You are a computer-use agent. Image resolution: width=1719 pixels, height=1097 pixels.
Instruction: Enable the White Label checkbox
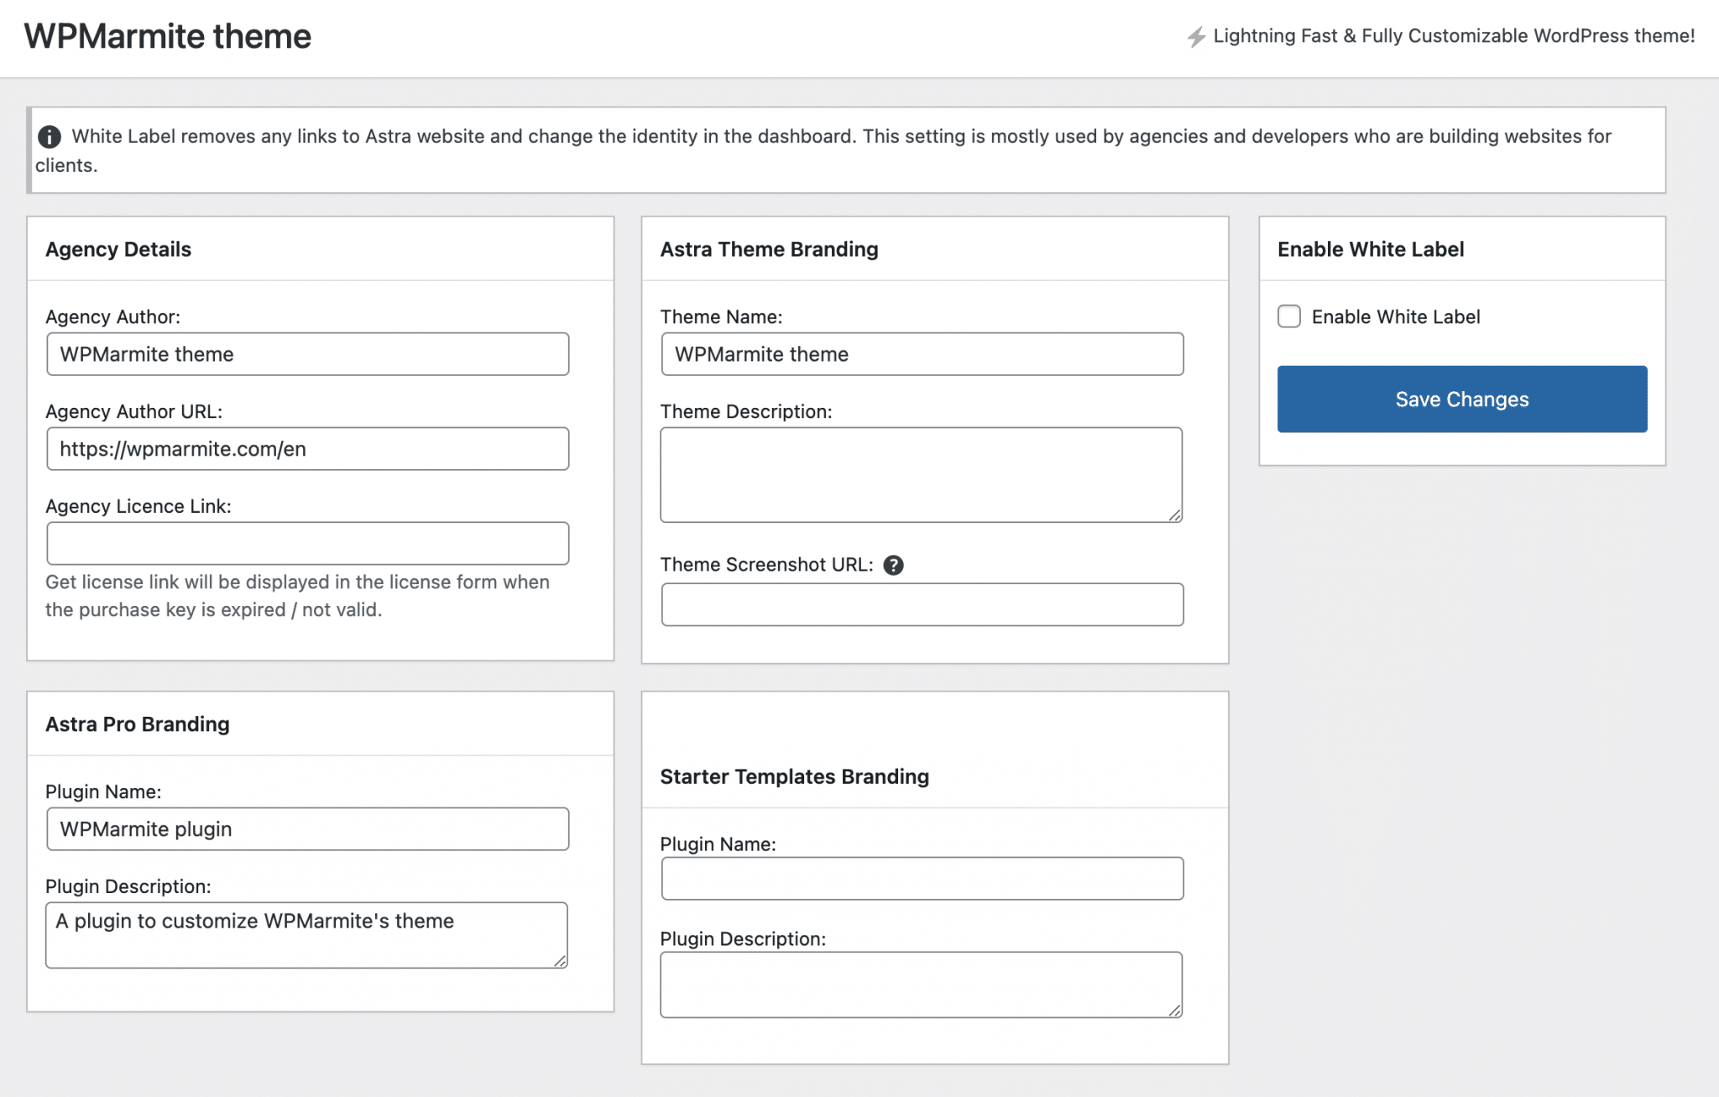tap(1289, 316)
